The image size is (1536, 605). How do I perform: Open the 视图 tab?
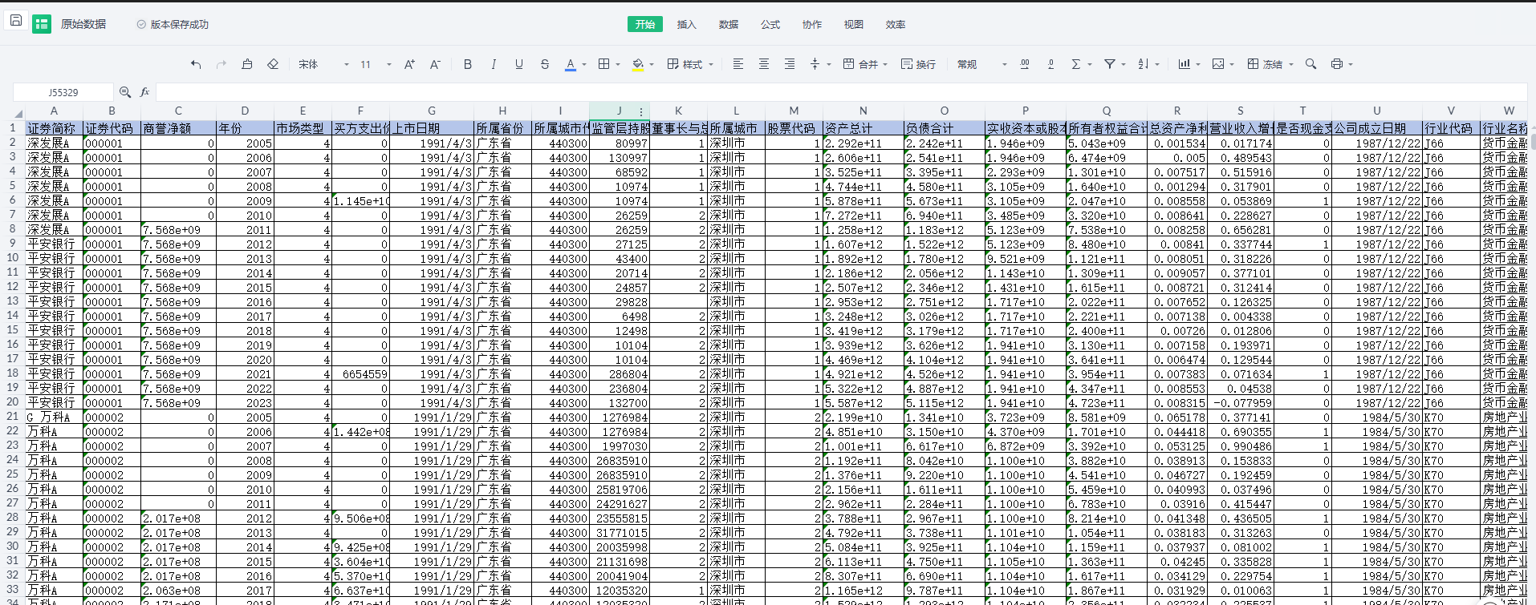point(854,24)
